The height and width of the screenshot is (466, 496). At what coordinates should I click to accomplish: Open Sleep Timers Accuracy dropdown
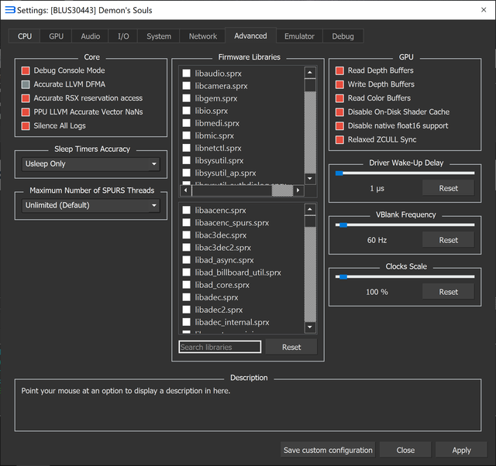91,164
